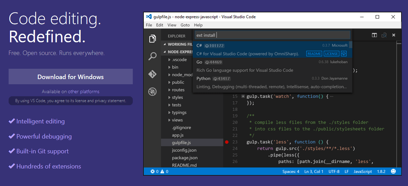Collapse the WORKING FILES section
The image size is (408, 186).
[165, 44]
